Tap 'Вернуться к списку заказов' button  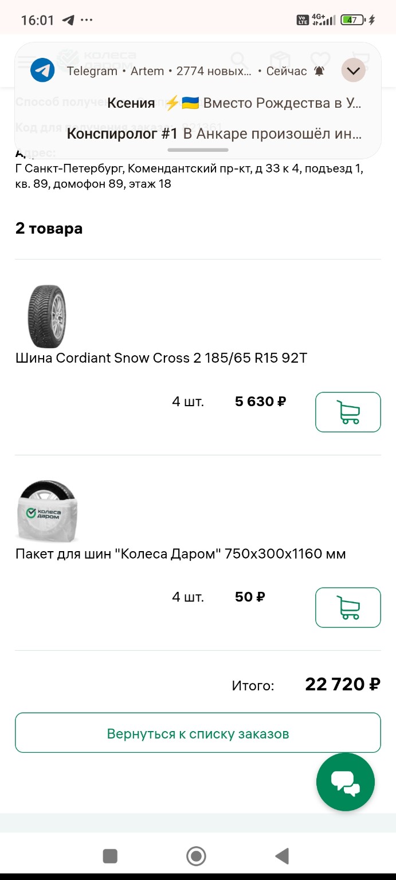click(198, 732)
